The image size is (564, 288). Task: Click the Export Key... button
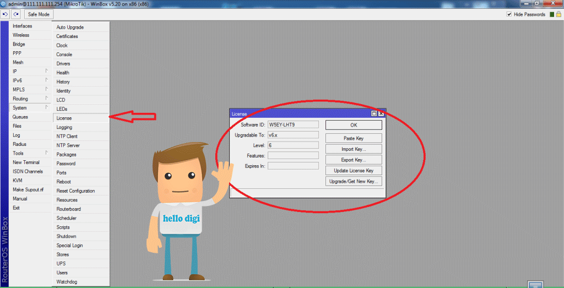354,160
